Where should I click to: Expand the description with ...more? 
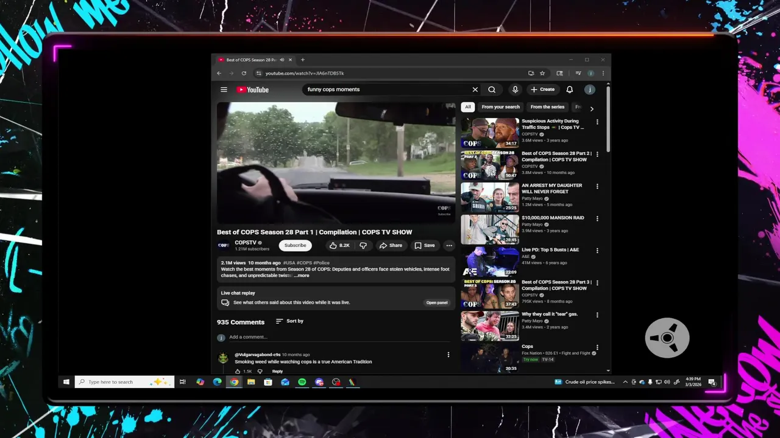302,276
